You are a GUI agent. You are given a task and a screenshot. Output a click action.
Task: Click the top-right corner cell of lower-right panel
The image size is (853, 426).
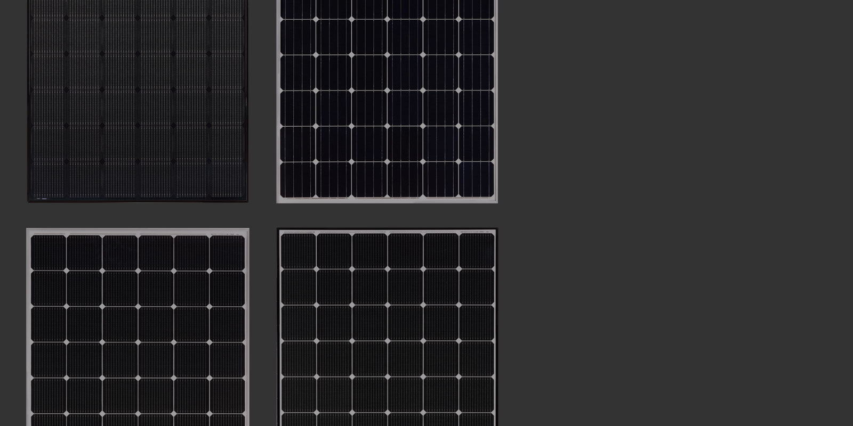tap(476, 250)
